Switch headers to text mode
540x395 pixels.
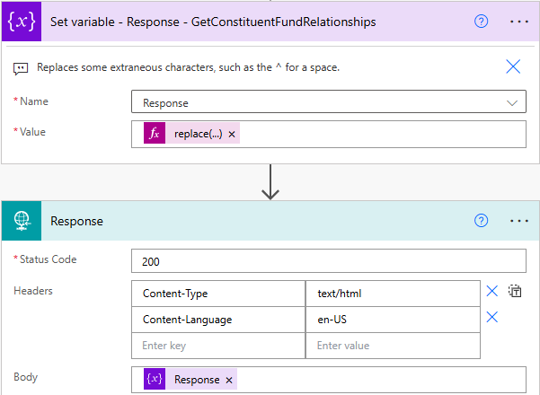(515, 291)
